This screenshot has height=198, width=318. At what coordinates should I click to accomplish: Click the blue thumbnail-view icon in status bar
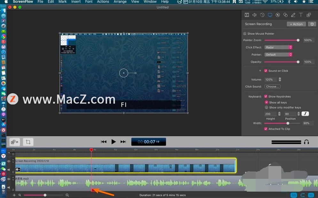(294, 195)
